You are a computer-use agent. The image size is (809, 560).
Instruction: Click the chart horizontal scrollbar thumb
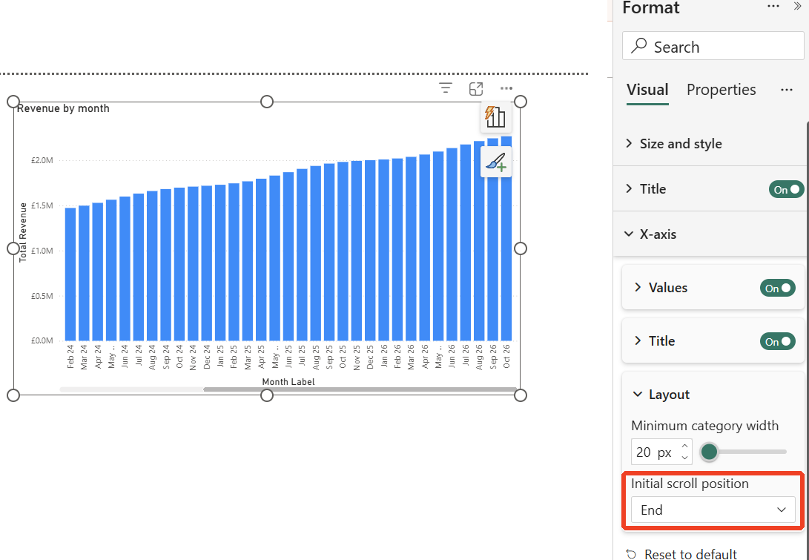pos(360,389)
